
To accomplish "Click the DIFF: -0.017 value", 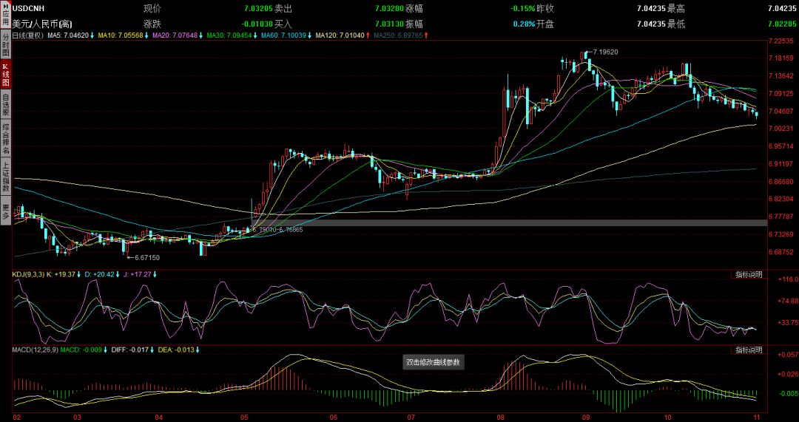I will click(x=132, y=350).
